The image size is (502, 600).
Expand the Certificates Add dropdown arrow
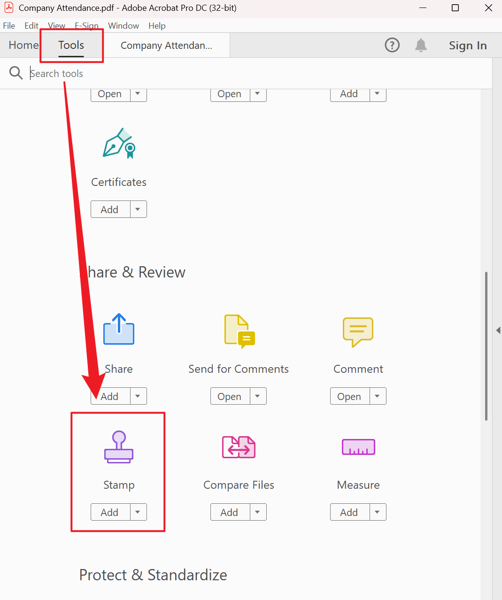(x=138, y=209)
